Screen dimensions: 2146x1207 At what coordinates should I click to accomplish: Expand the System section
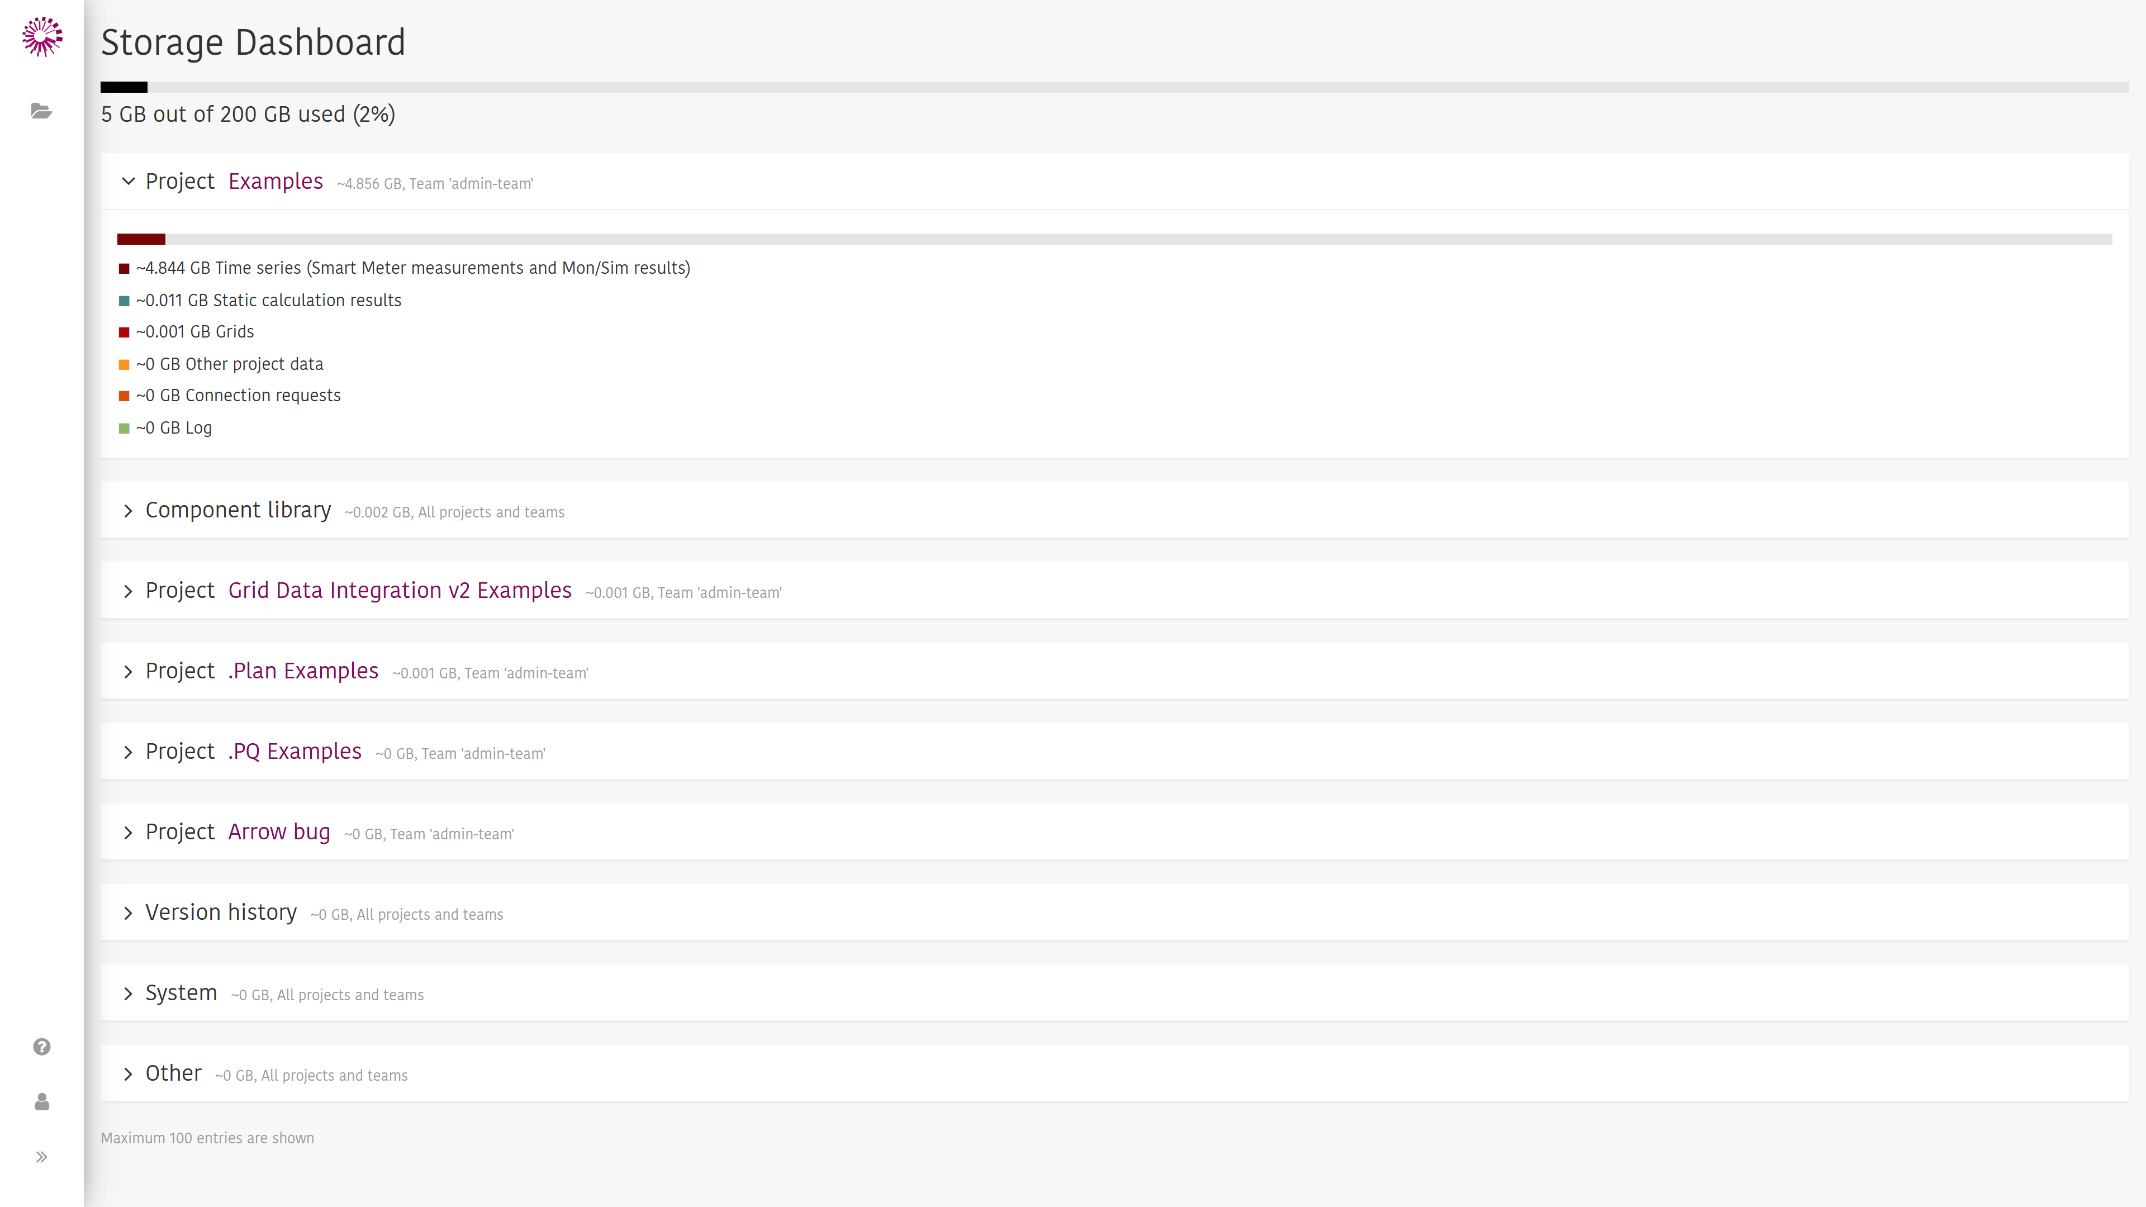coord(129,994)
